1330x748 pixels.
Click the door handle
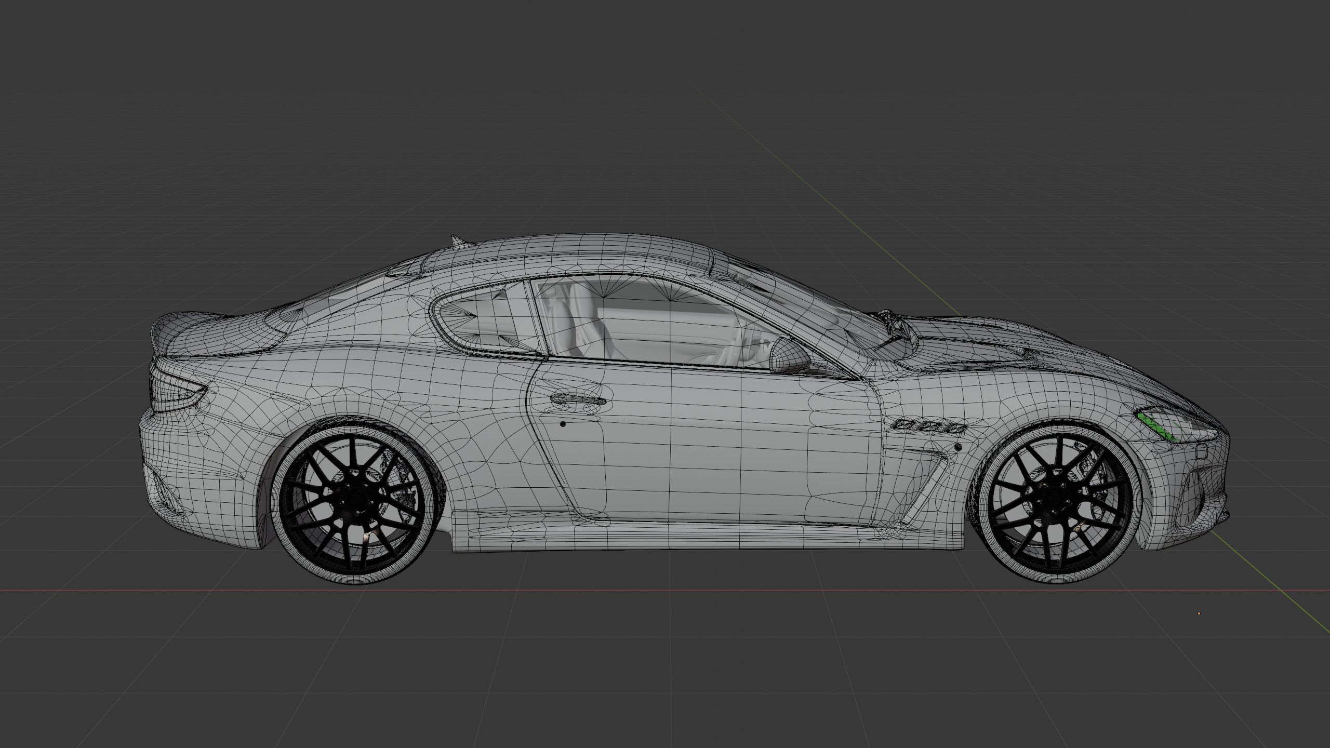point(577,399)
